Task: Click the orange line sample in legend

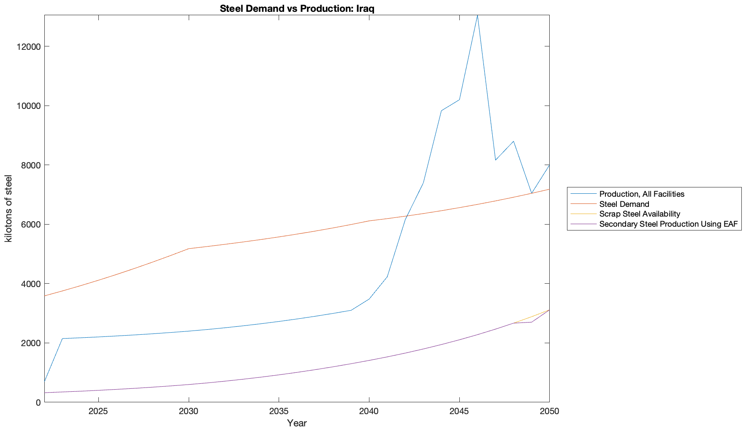Action: (583, 204)
